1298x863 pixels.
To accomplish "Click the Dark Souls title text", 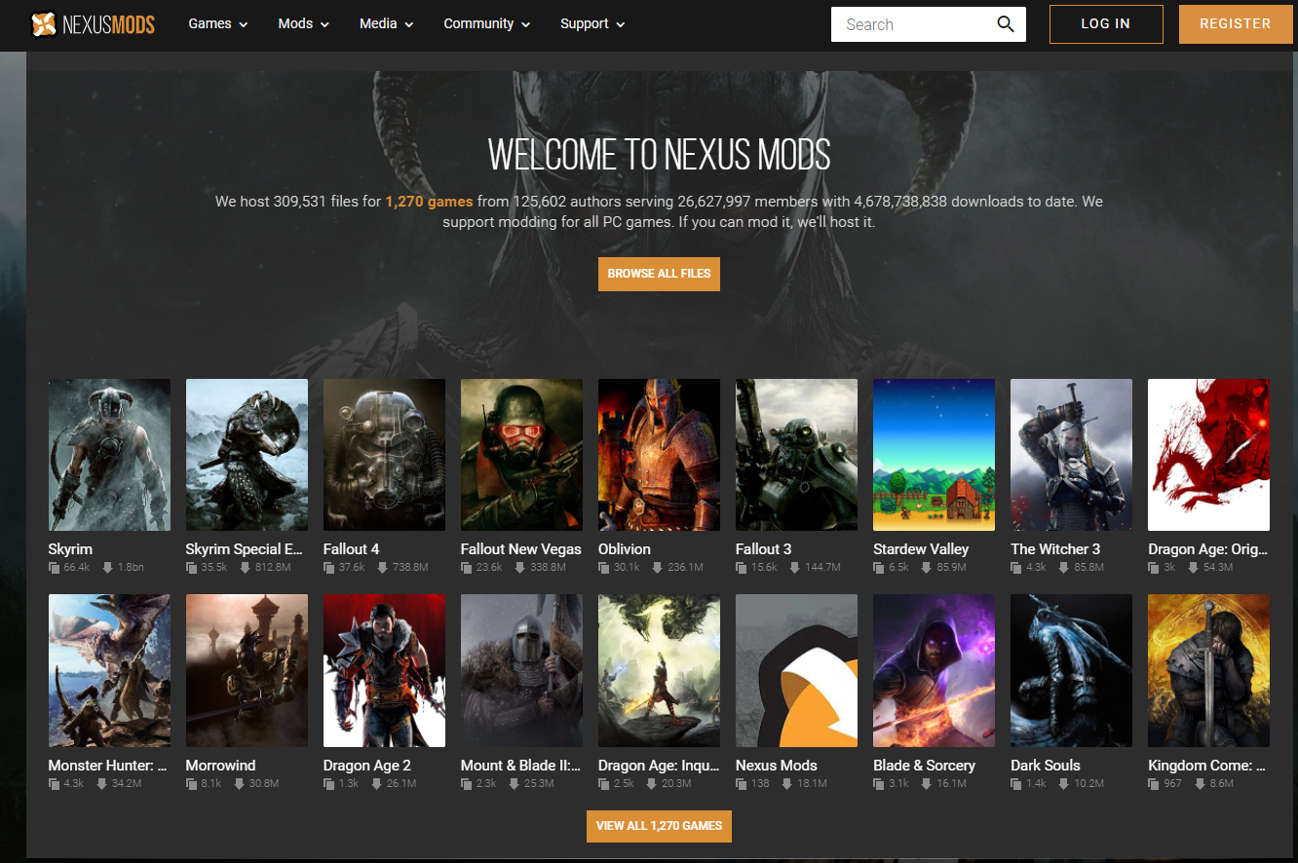I will pos(1046,766).
